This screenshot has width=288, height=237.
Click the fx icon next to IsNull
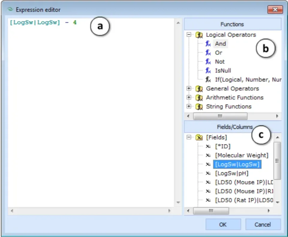[208, 71]
